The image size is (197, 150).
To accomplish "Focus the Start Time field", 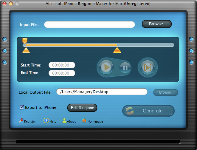I will point(62,65).
